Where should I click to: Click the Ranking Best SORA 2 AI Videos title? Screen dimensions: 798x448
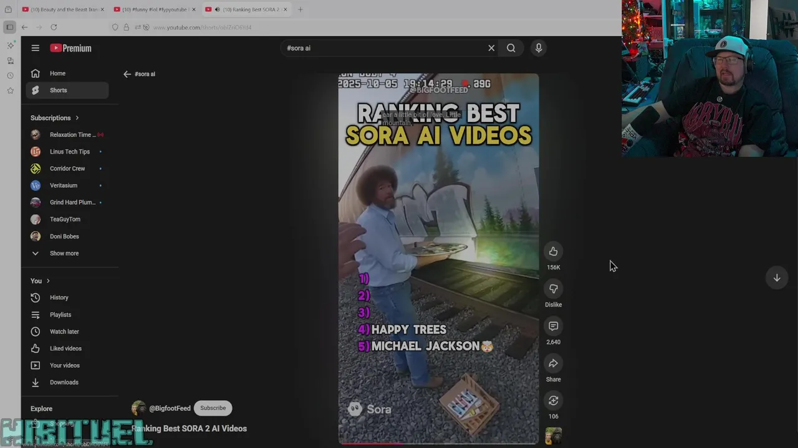click(x=190, y=429)
